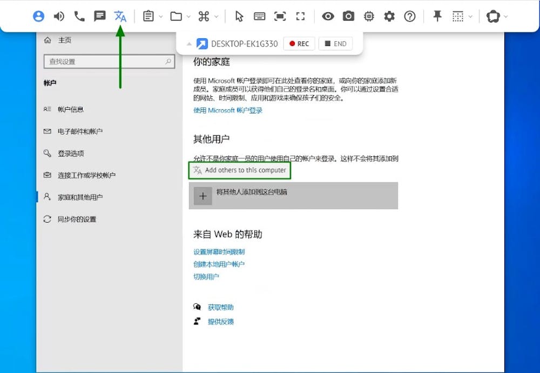The width and height of the screenshot is (540, 373).
Task: Open the on-screen keyboard icon
Action: tap(260, 16)
